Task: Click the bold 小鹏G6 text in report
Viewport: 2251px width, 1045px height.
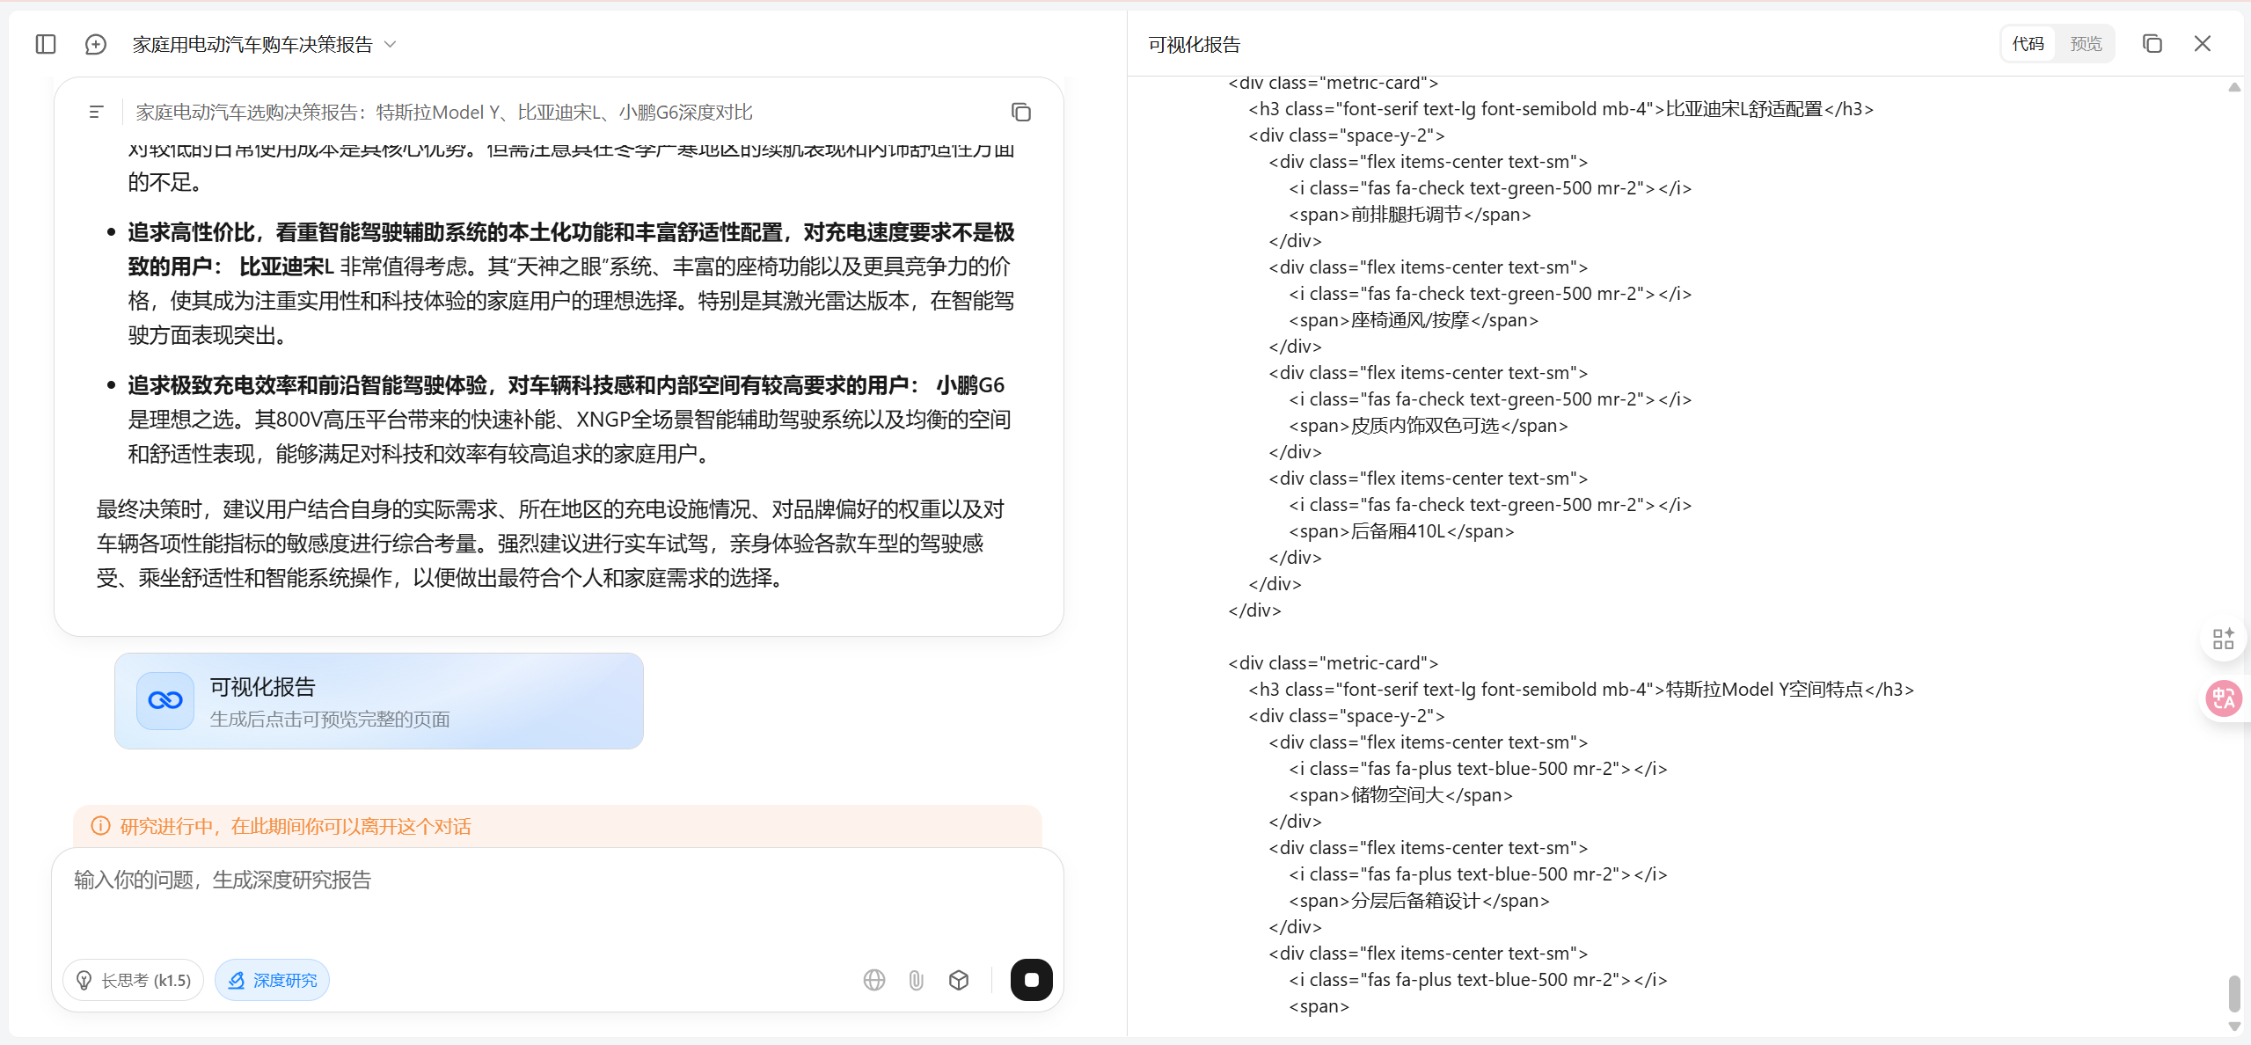Action: (x=970, y=385)
